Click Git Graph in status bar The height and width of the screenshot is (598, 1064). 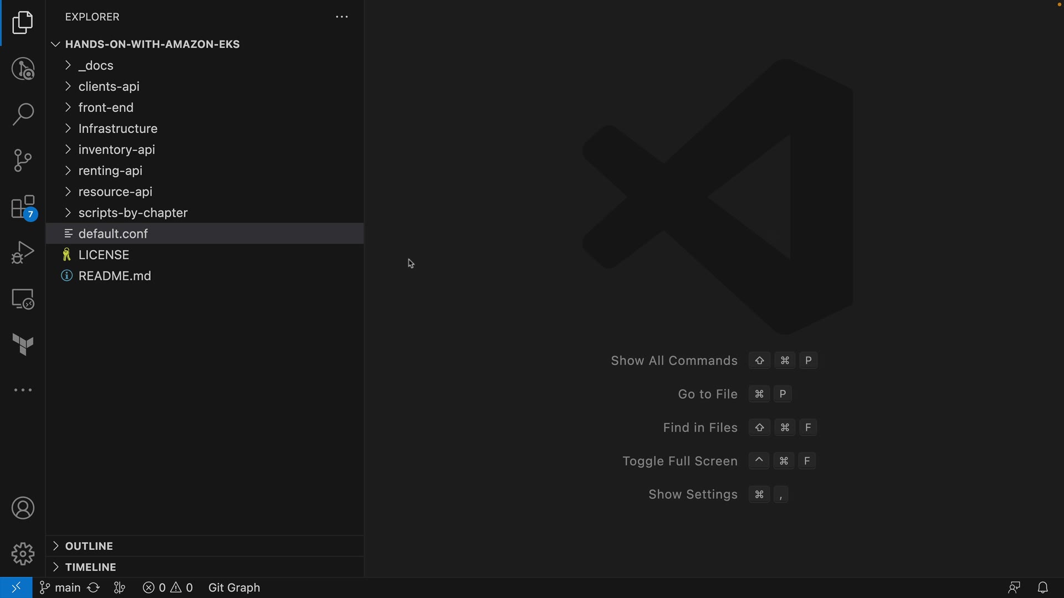(x=234, y=587)
